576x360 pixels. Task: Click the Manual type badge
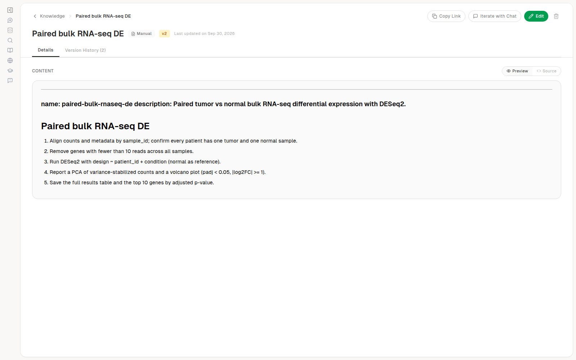pos(141,33)
